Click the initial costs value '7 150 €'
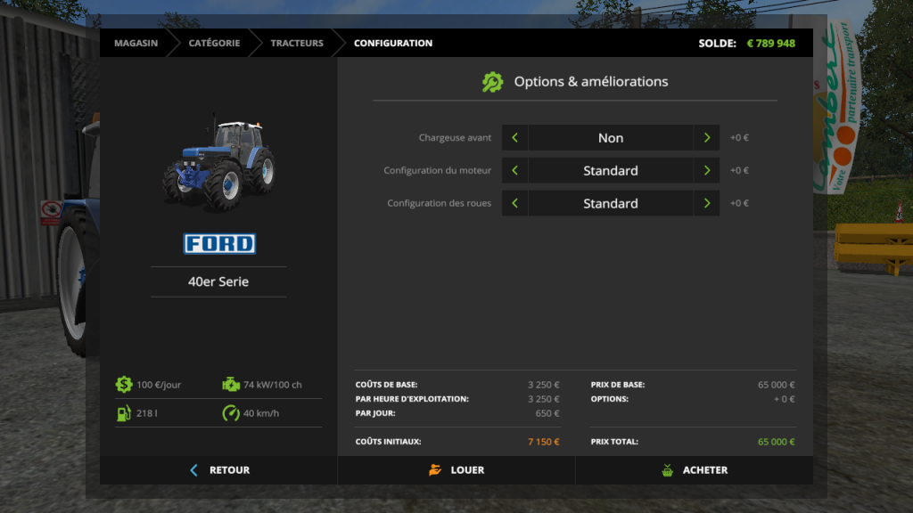 coord(544,442)
